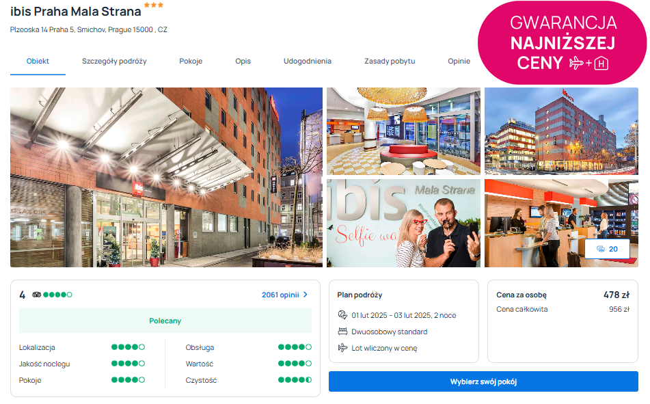Switch to the Pokoje tab
The height and width of the screenshot is (404, 650).
(x=191, y=61)
